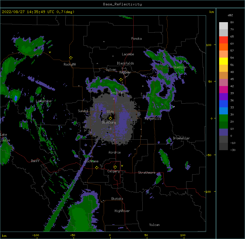Click the orange 57-60 dBZ legend swatch

[x=223, y=47]
